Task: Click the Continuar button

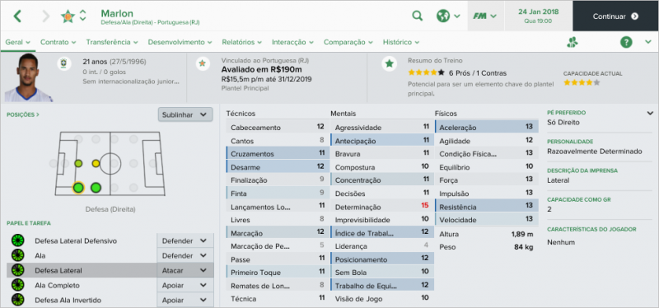Action: (x=615, y=16)
